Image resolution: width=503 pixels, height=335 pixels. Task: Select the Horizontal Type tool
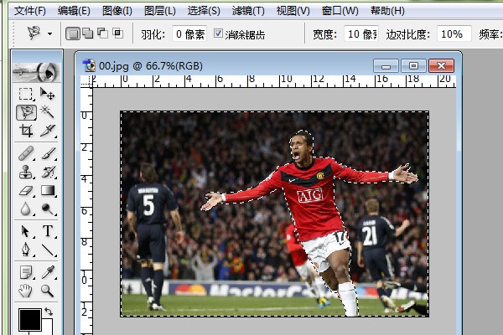pos(48,231)
